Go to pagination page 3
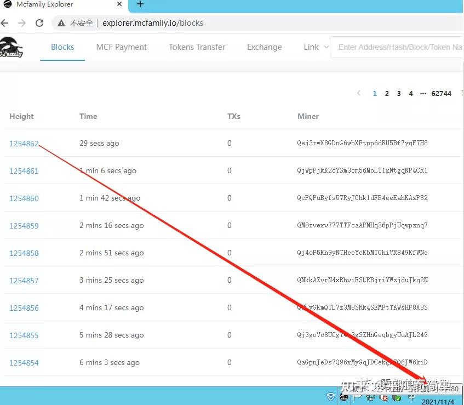 (399, 94)
